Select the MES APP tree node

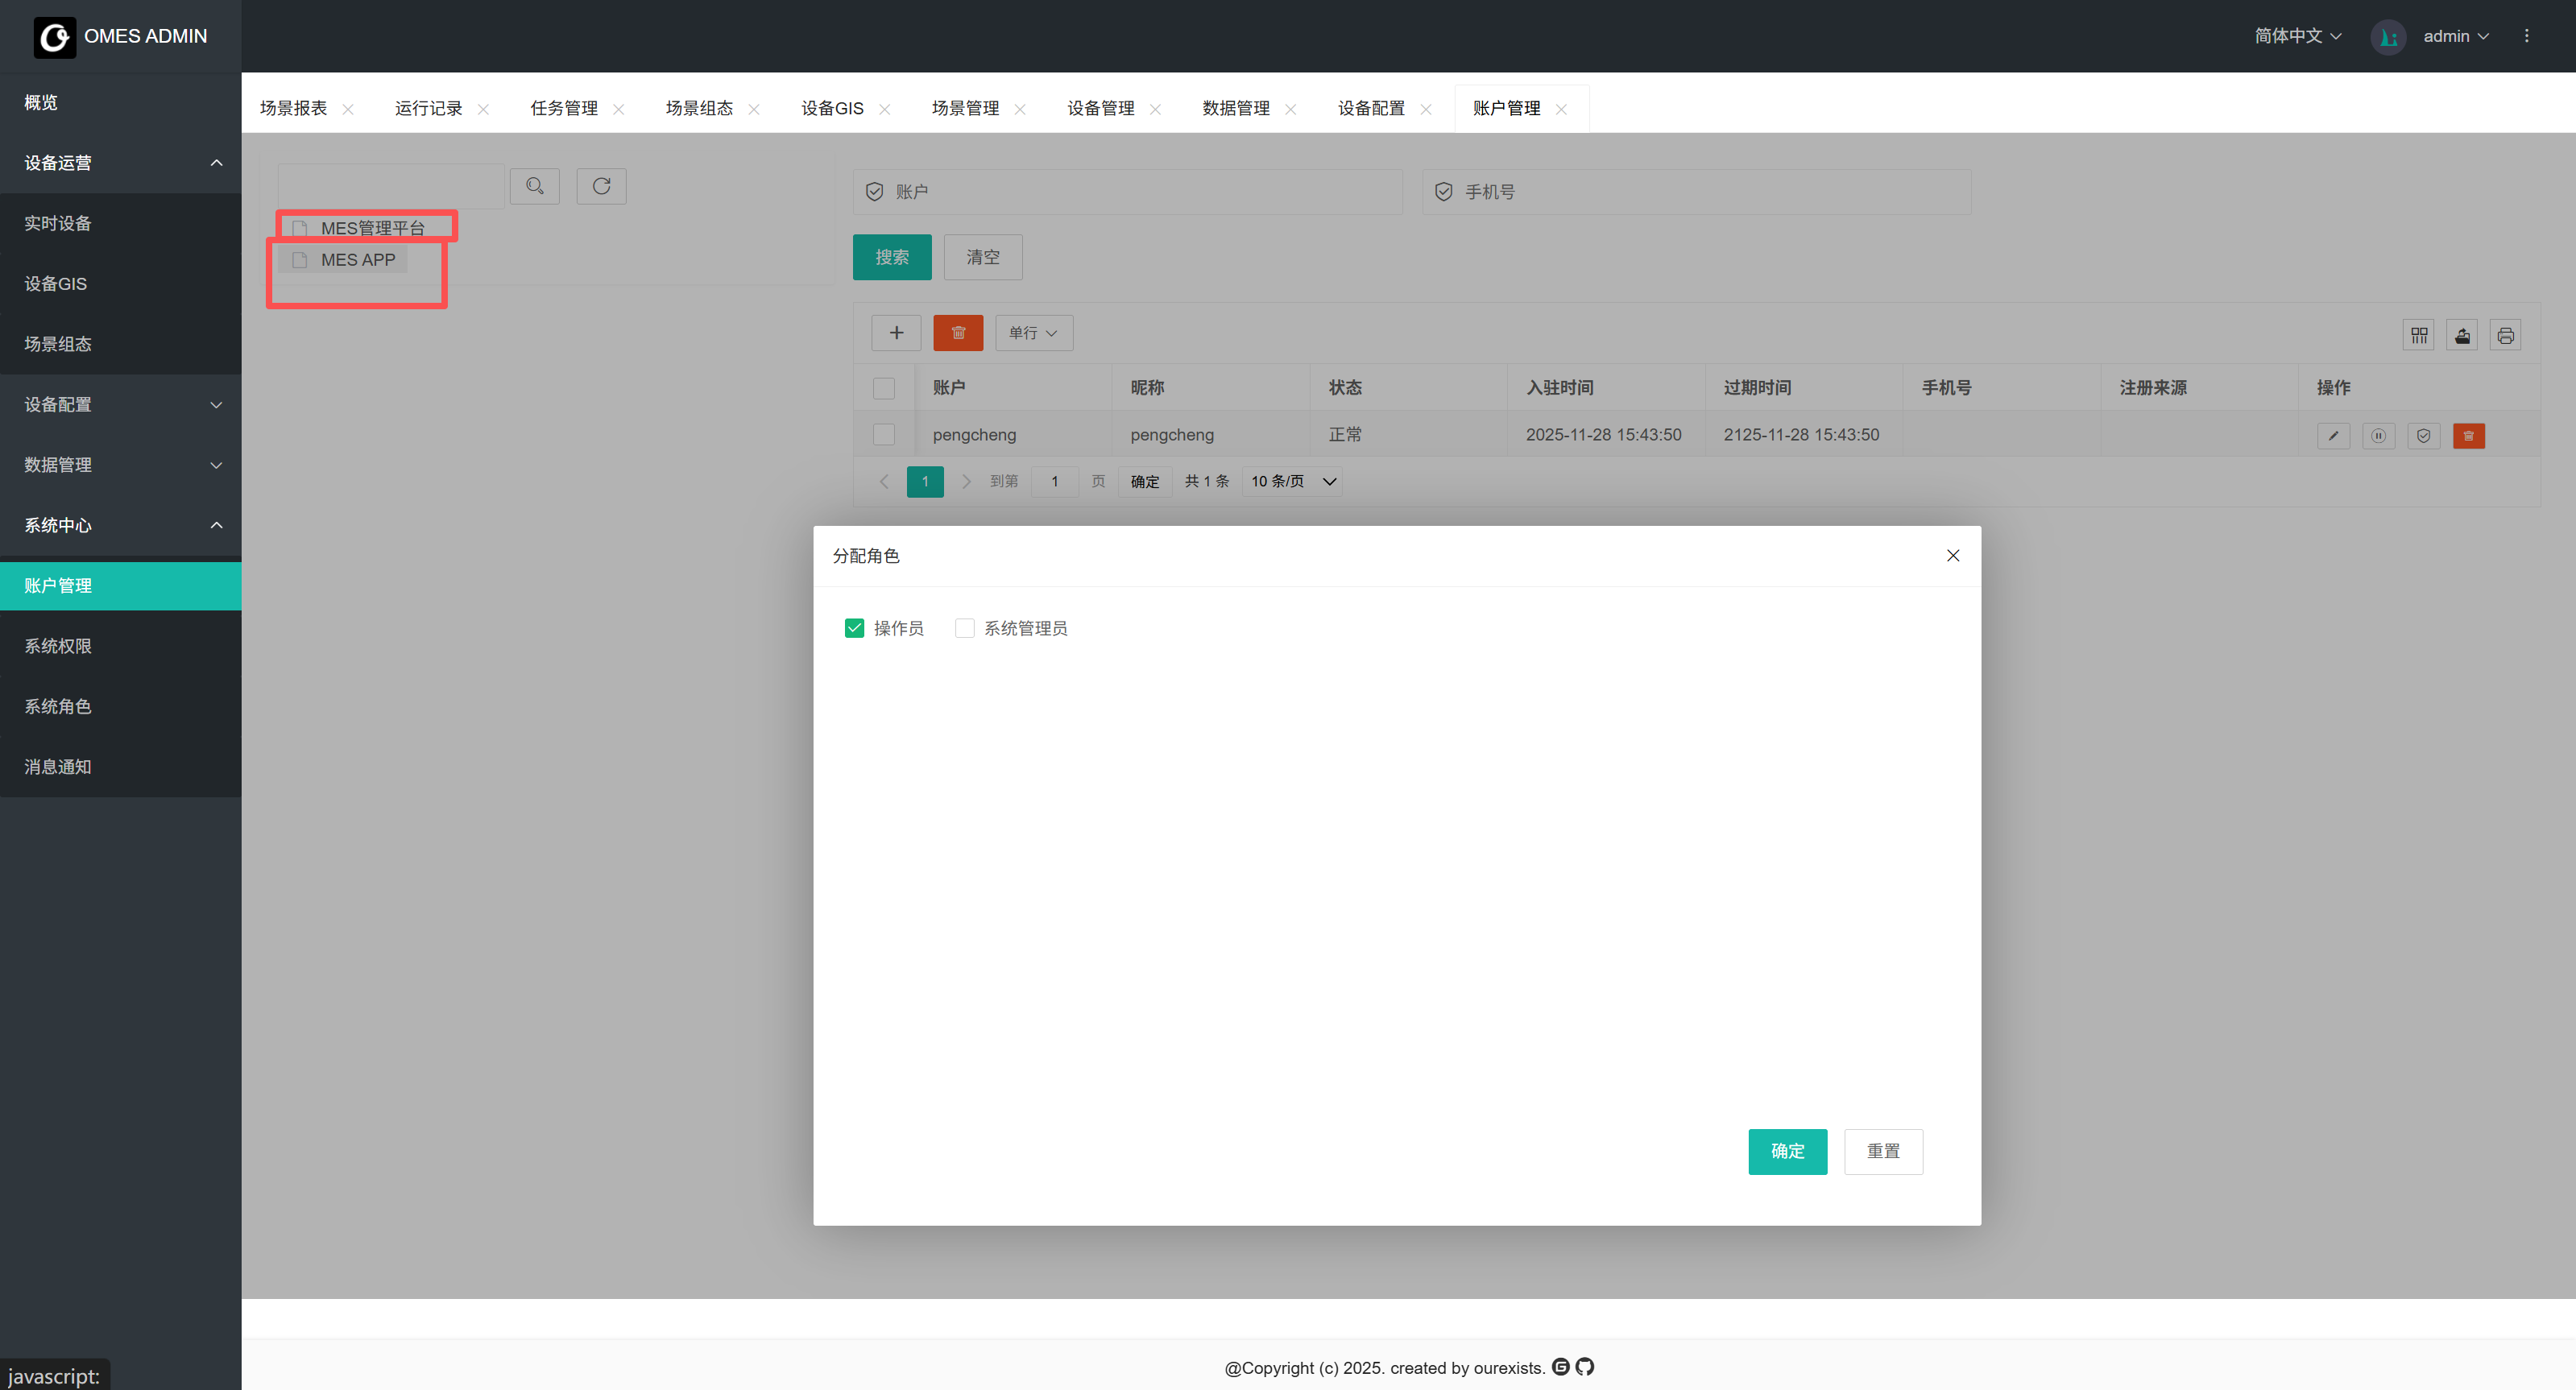pyautogui.click(x=357, y=260)
